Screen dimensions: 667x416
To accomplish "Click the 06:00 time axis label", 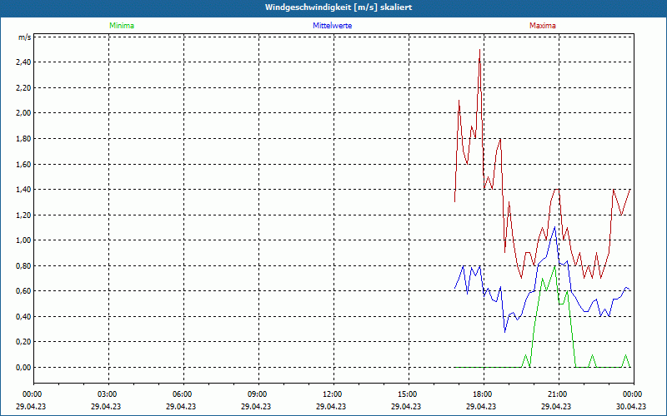I will point(183,394).
